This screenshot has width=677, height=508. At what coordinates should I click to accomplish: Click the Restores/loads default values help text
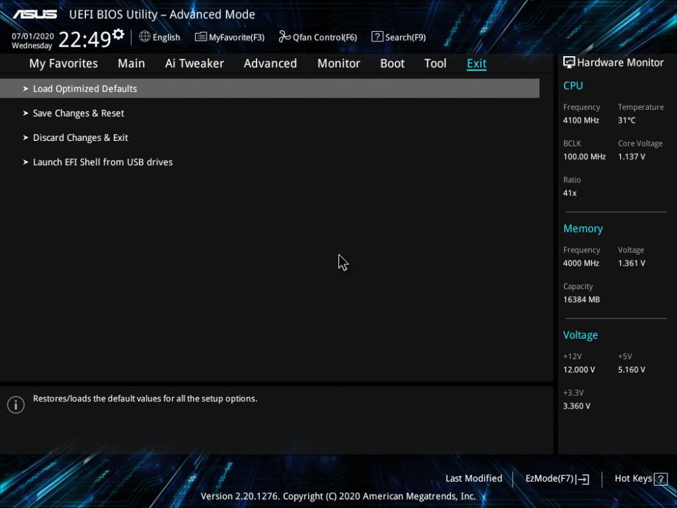click(145, 399)
